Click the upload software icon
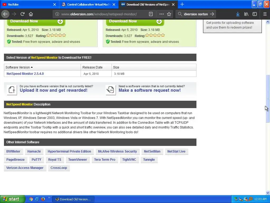 [x=12, y=90]
